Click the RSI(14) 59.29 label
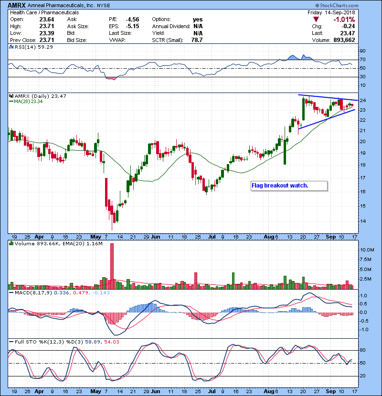This screenshot has width=382, height=396. tap(33, 47)
